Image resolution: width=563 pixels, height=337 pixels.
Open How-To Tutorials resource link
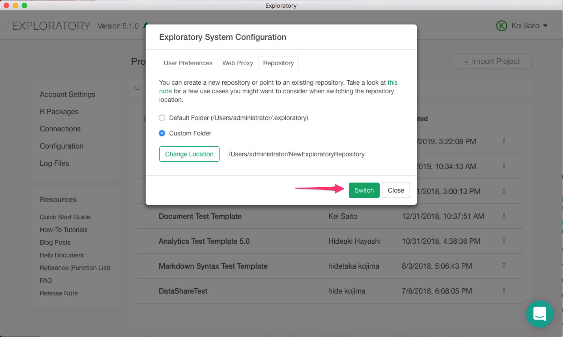point(63,230)
